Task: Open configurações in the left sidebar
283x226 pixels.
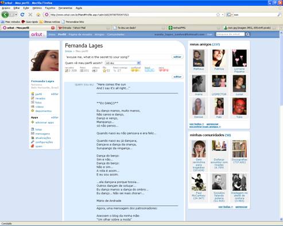Action: point(44,142)
